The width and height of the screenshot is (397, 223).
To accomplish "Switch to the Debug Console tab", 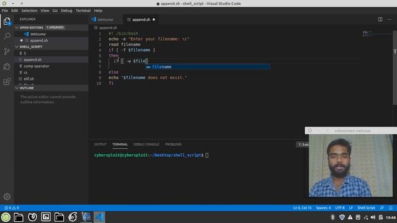I will (x=146, y=144).
